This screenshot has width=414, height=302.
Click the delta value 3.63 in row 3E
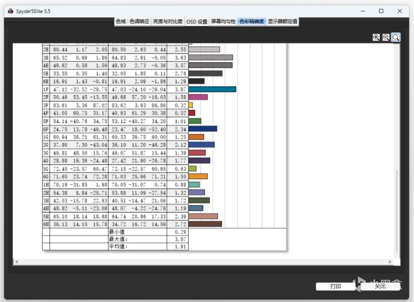pos(180,58)
